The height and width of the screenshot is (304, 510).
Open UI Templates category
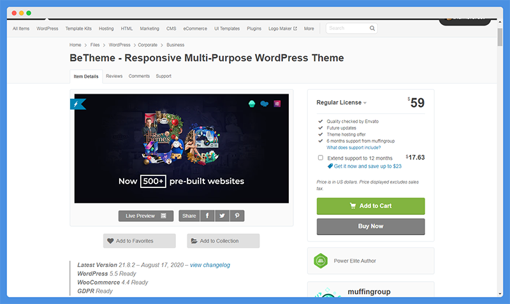(x=227, y=29)
